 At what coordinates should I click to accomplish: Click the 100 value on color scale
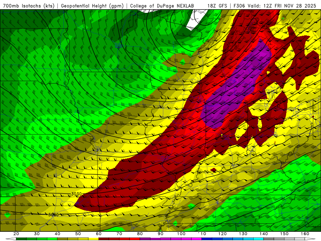pos(181,234)
